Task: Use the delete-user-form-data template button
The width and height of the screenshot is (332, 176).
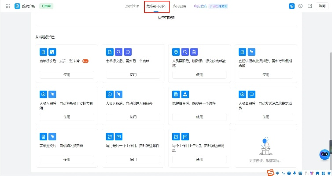Action: [199, 75]
